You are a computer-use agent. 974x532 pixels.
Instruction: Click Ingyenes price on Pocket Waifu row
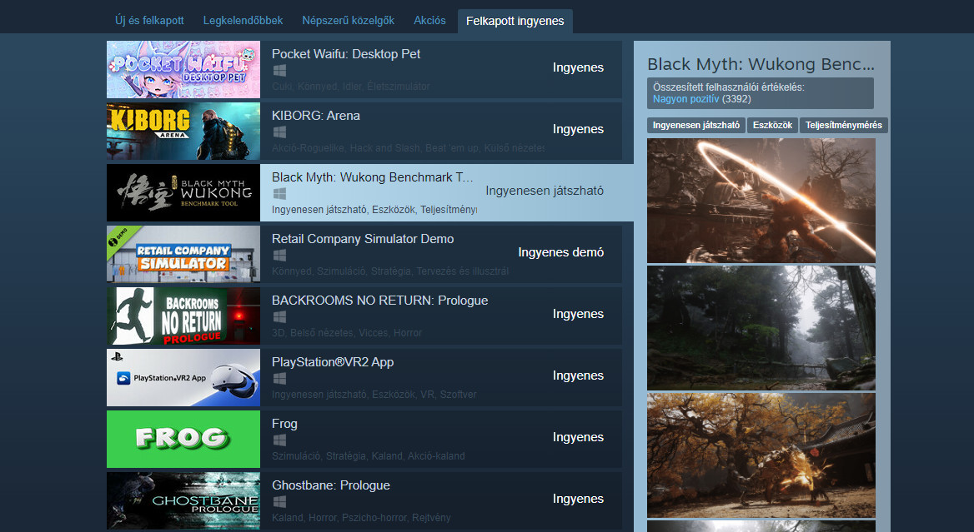coord(578,67)
